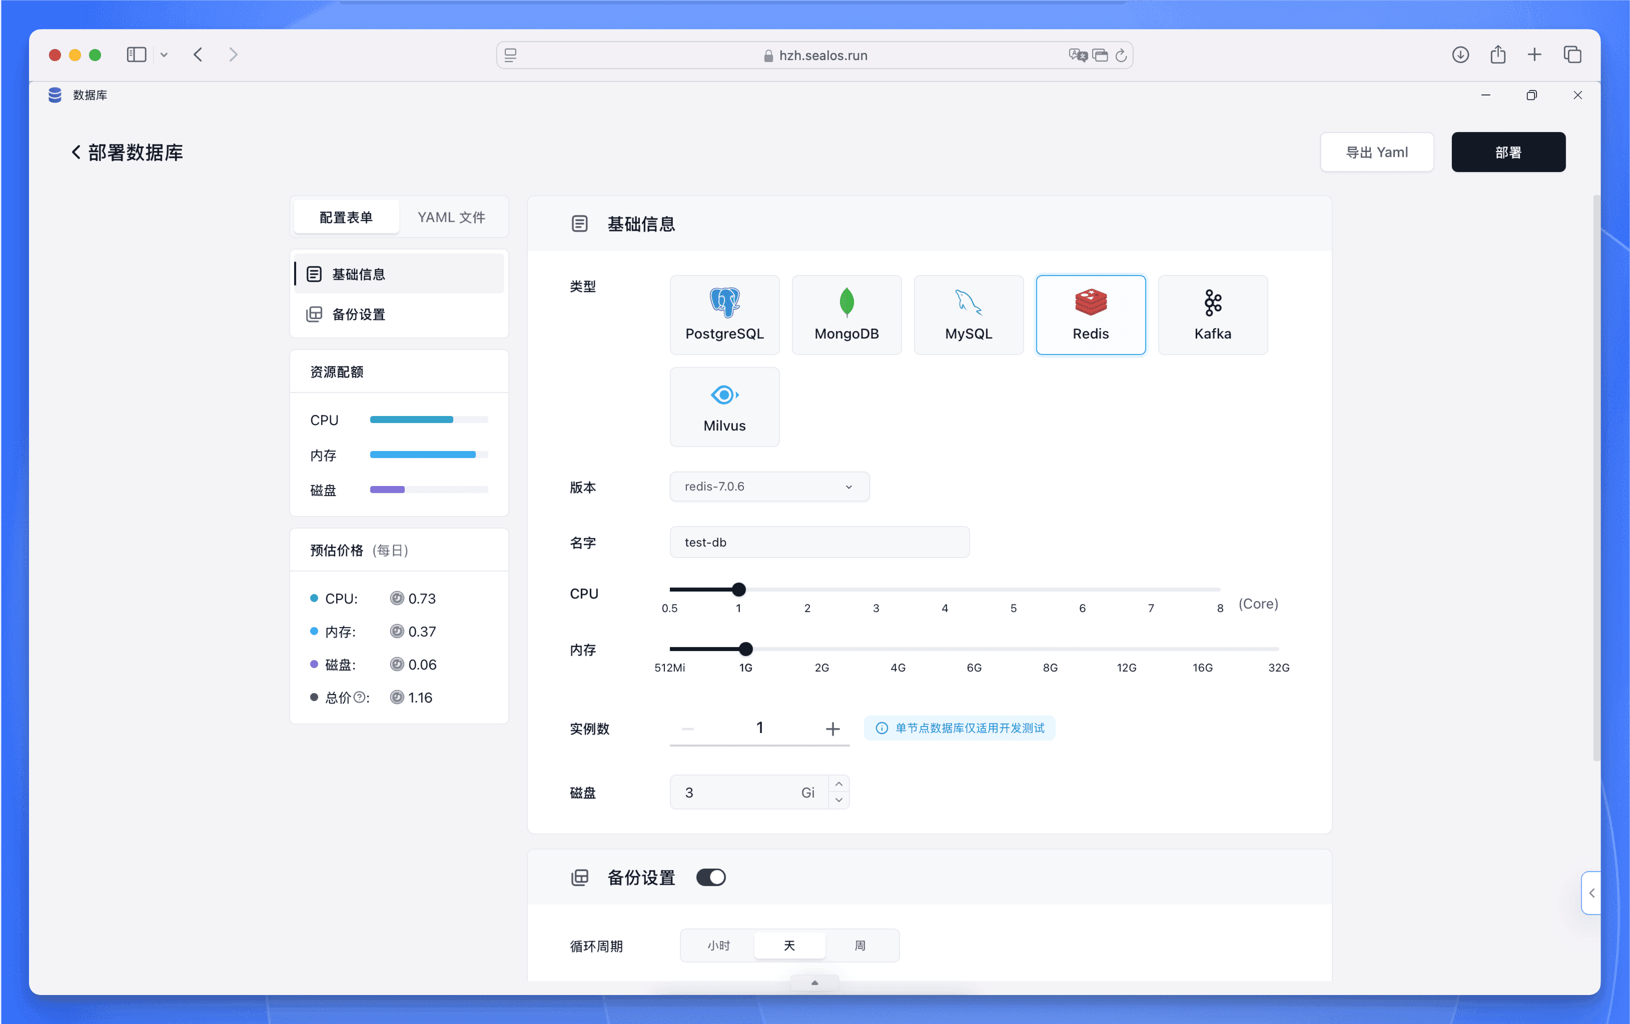Viewport: 1630px width, 1024px height.
Task: Click the page vertical scrollbar
Action: 1596,477
